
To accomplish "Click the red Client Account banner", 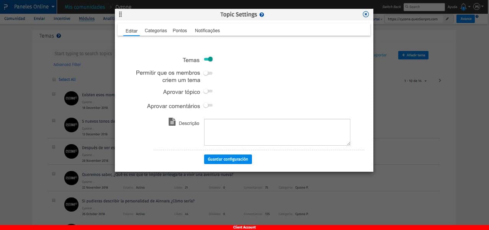I will coord(244,227).
